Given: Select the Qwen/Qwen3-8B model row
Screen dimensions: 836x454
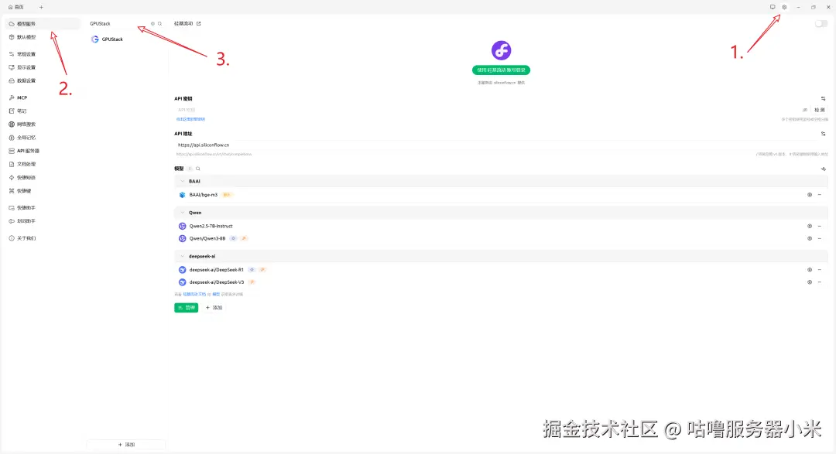Looking at the screenshot, I should (x=501, y=238).
